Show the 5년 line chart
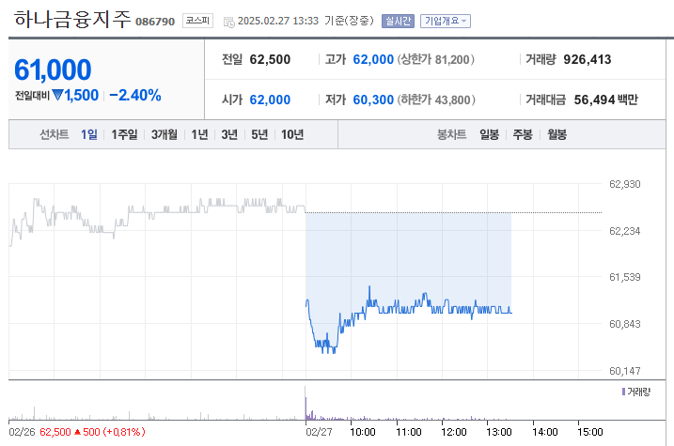Image resolution: width=674 pixels, height=446 pixels. 259,135
